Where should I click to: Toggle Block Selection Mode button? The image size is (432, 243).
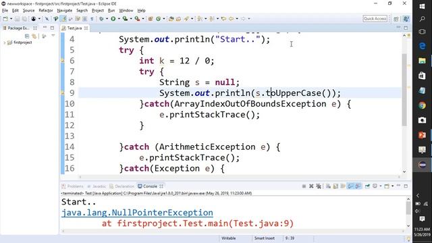pos(84,19)
